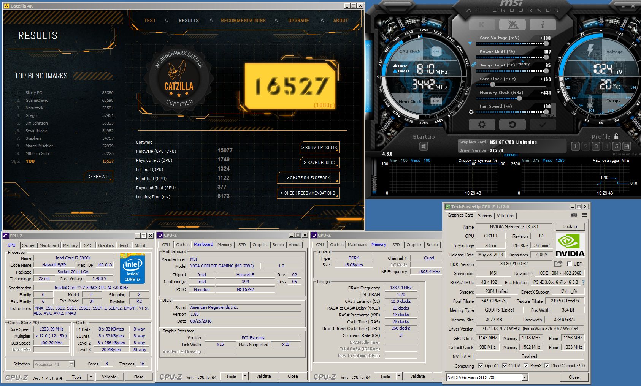Open Catzilla Recommendations tab
641x386 pixels.
point(243,21)
